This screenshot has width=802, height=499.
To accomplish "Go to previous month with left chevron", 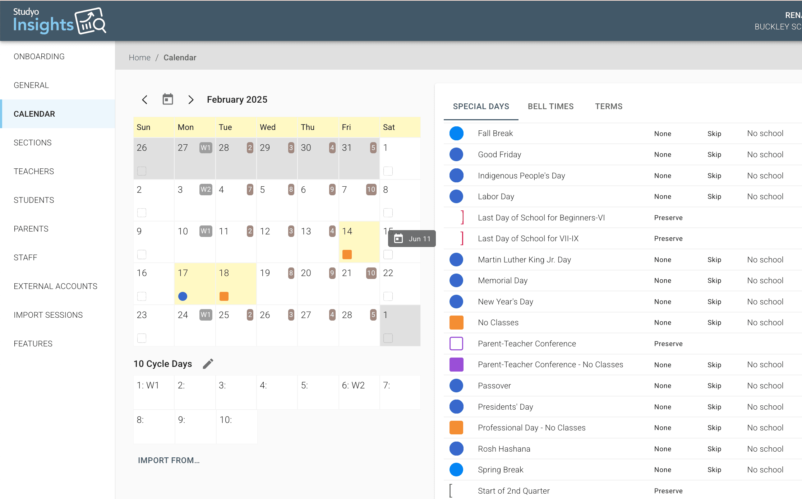I will click(x=145, y=100).
